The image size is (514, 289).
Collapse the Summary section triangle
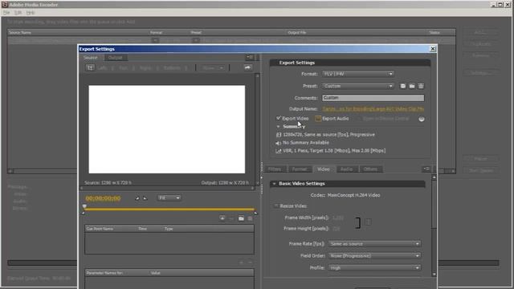[279, 127]
